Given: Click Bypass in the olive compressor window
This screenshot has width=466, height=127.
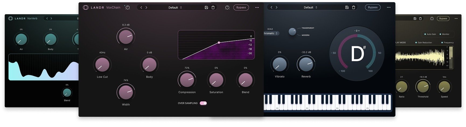Looking at the screenshot, I should (443, 19).
